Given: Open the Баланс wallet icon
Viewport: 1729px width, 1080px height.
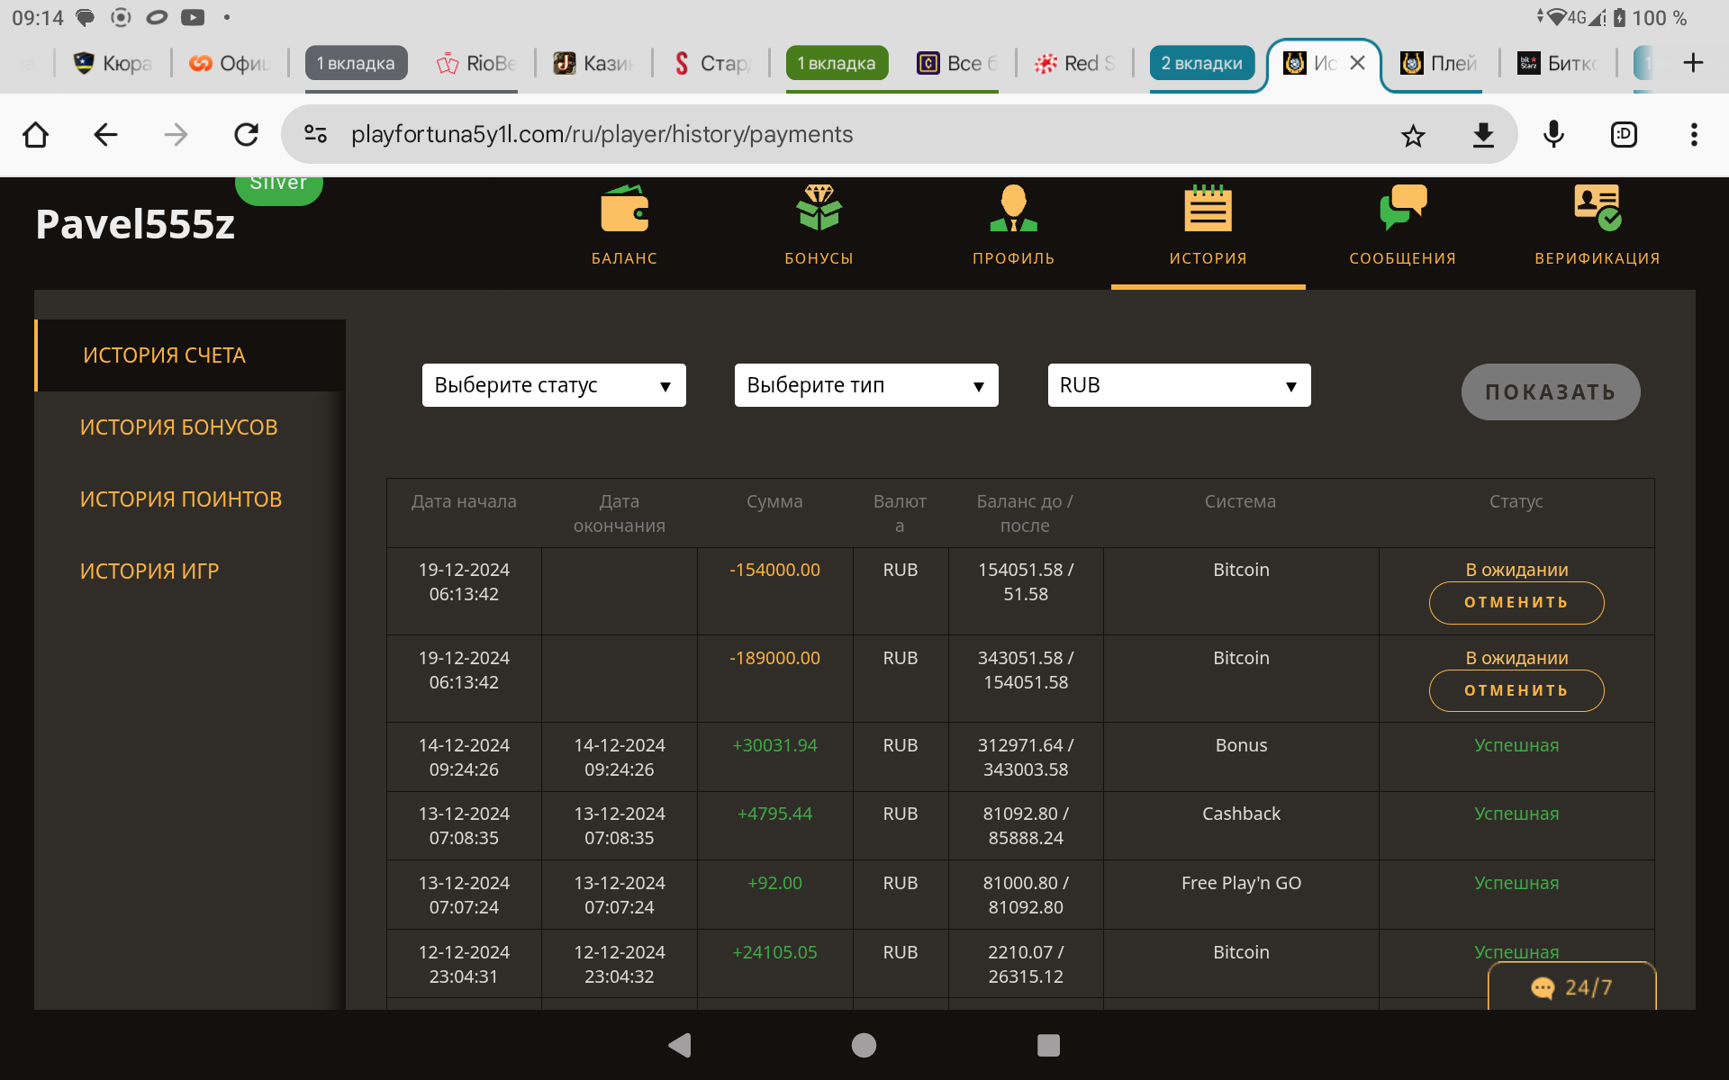Looking at the screenshot, I should tap(624, 210).
